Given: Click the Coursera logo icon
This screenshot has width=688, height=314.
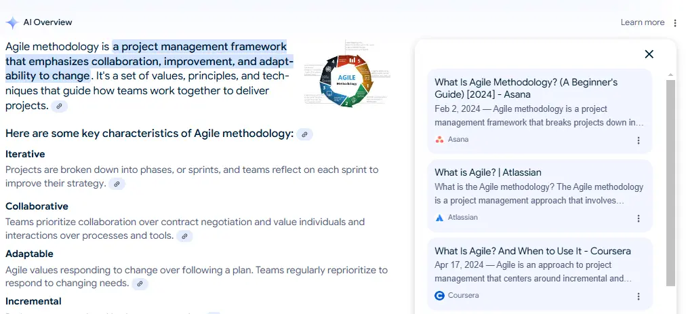Looking at the screenshot, I should click(x=440, y=296).
